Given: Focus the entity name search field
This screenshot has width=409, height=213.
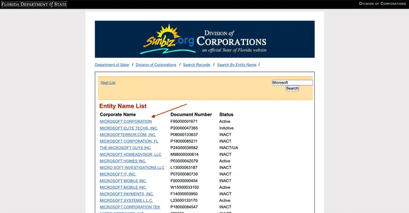Looking at the screenshot, I should 292,83.
